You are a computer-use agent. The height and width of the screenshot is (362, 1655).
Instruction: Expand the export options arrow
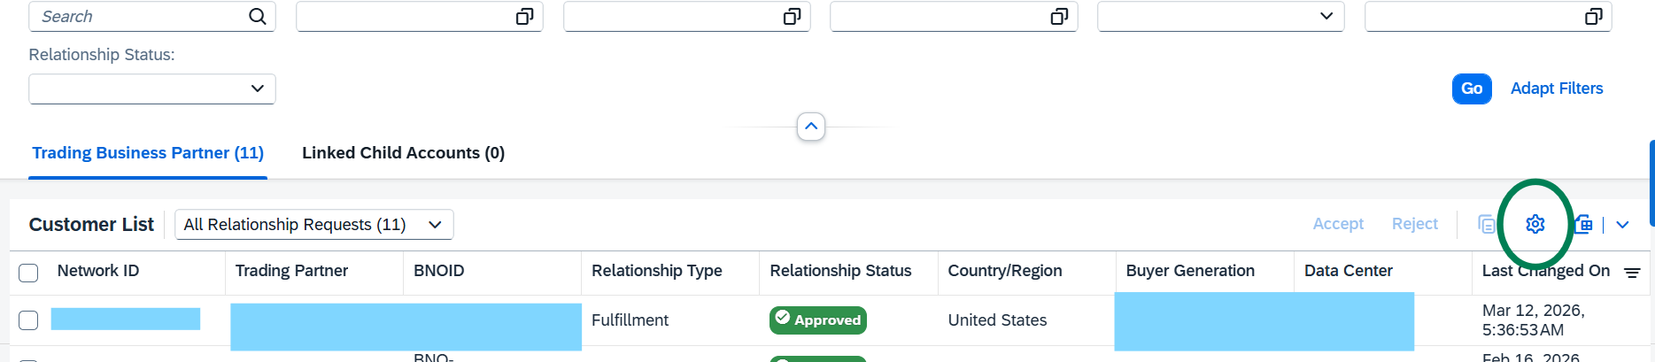click(x=1622, y=225)
